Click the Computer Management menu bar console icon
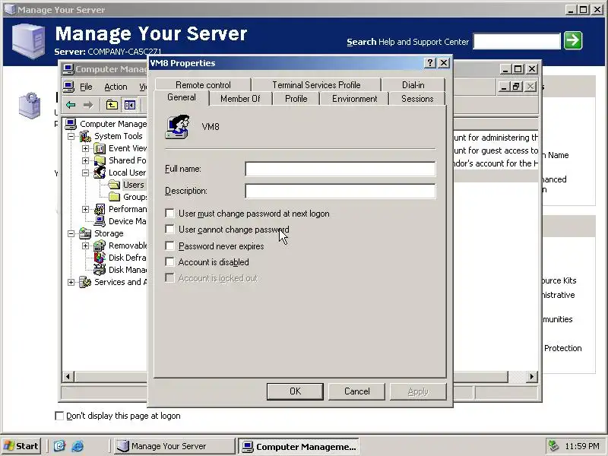 pyautogui.click(x=68, y=87)
